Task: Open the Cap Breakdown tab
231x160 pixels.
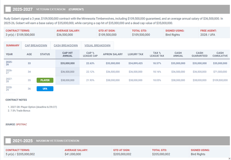Action: point(36,46)
